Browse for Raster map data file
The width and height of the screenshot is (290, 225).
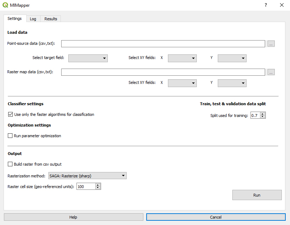(x=271, y=72)
